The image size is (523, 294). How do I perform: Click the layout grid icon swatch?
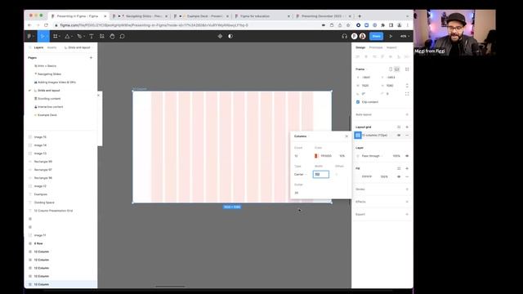(358, 135)
